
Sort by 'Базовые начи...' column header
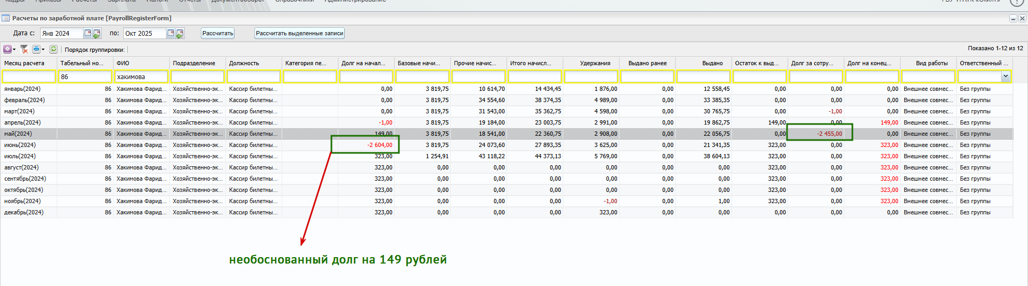click(x=422, y=63)
